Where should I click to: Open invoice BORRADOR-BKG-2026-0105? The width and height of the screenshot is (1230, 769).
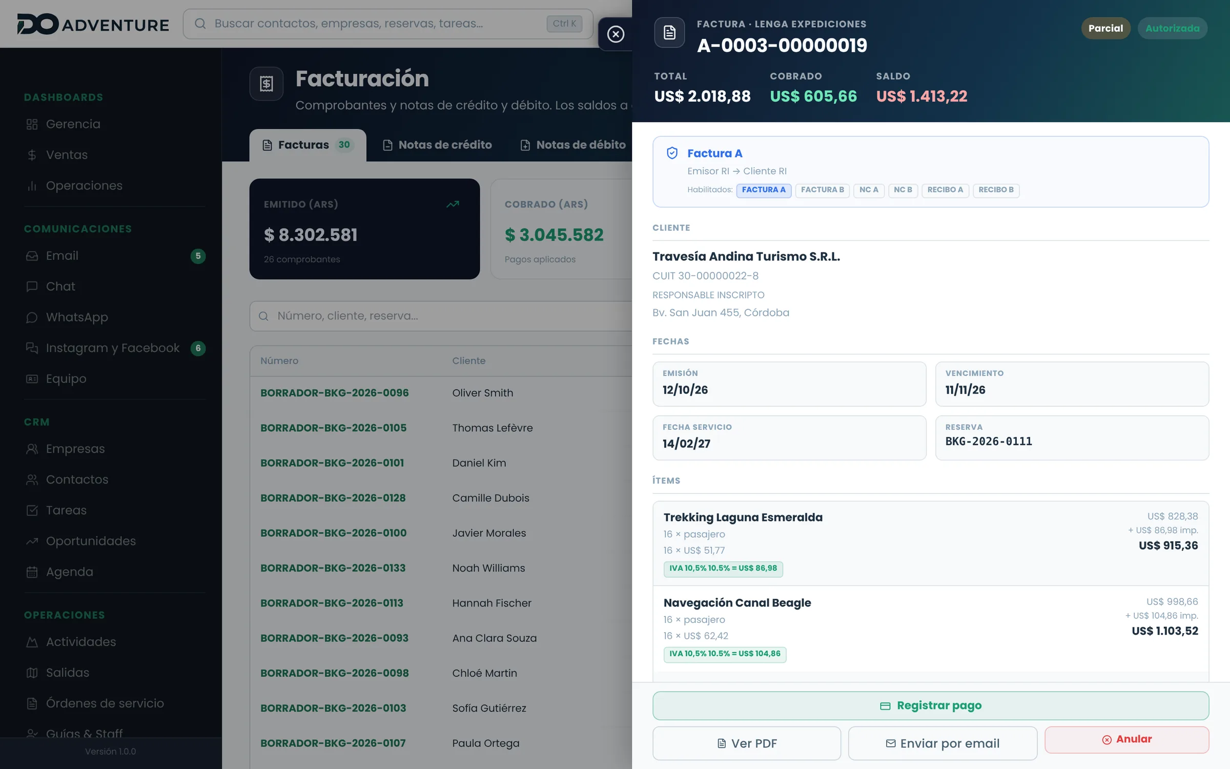pyautogui.click(x=334, y=428)
